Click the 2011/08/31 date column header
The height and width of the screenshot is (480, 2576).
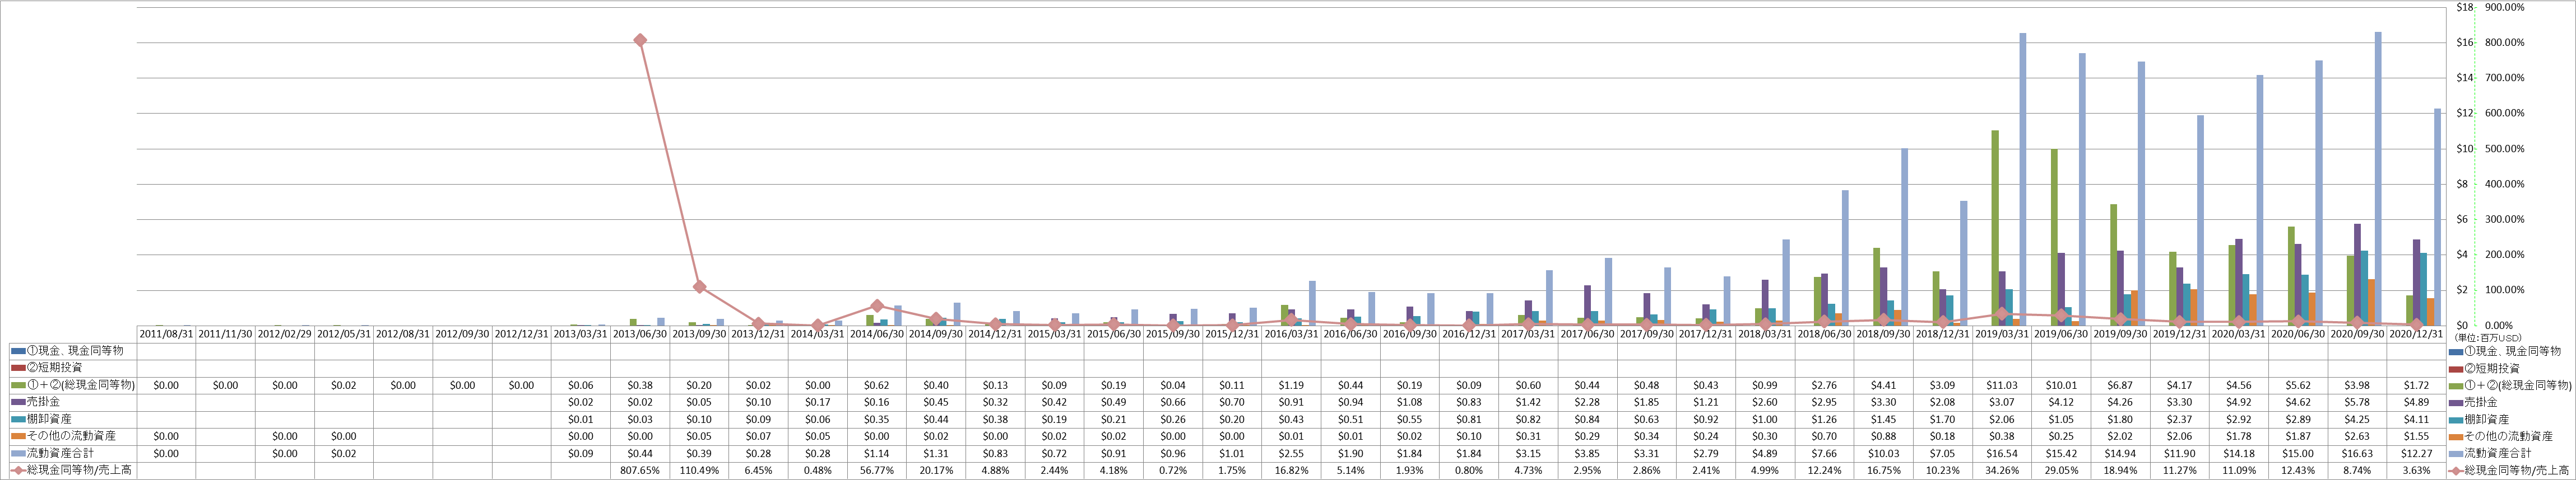166,335
